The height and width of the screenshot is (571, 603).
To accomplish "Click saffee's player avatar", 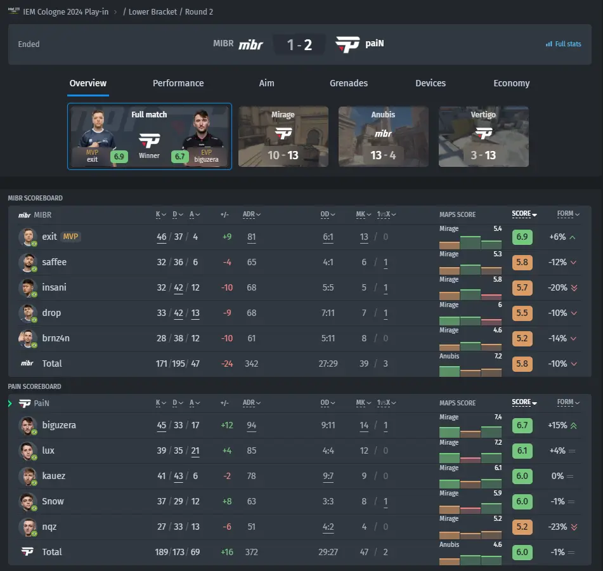I will [x=28, y=262].
